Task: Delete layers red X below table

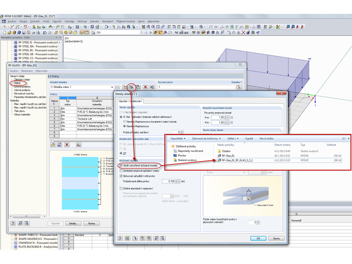Action: point(67,145)
